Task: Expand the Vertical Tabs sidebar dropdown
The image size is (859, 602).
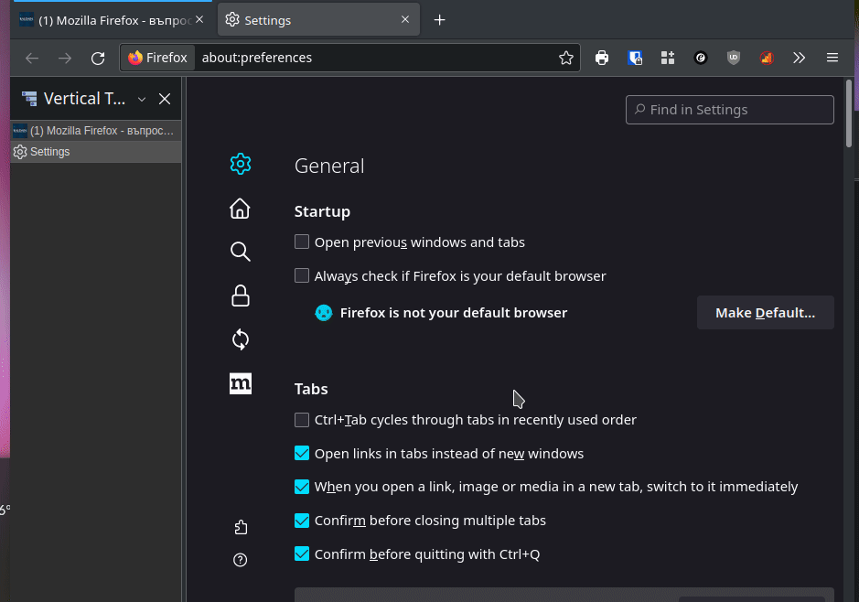Action: [142, 99]
